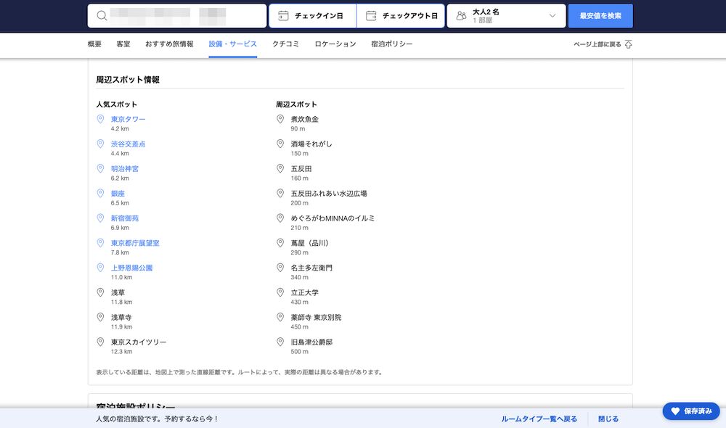Click the pin icon beside 銀座
The image size is (726, 428).
coord(100,194)
